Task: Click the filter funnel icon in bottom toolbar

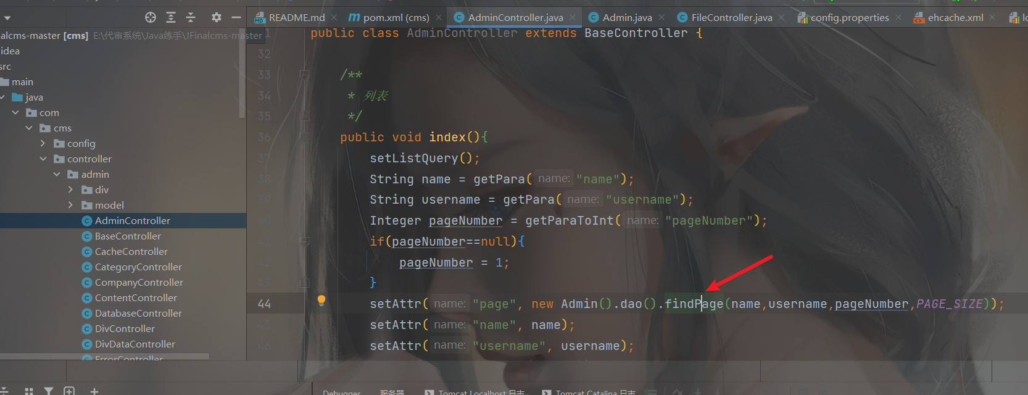Action: [x=49, y=391]
